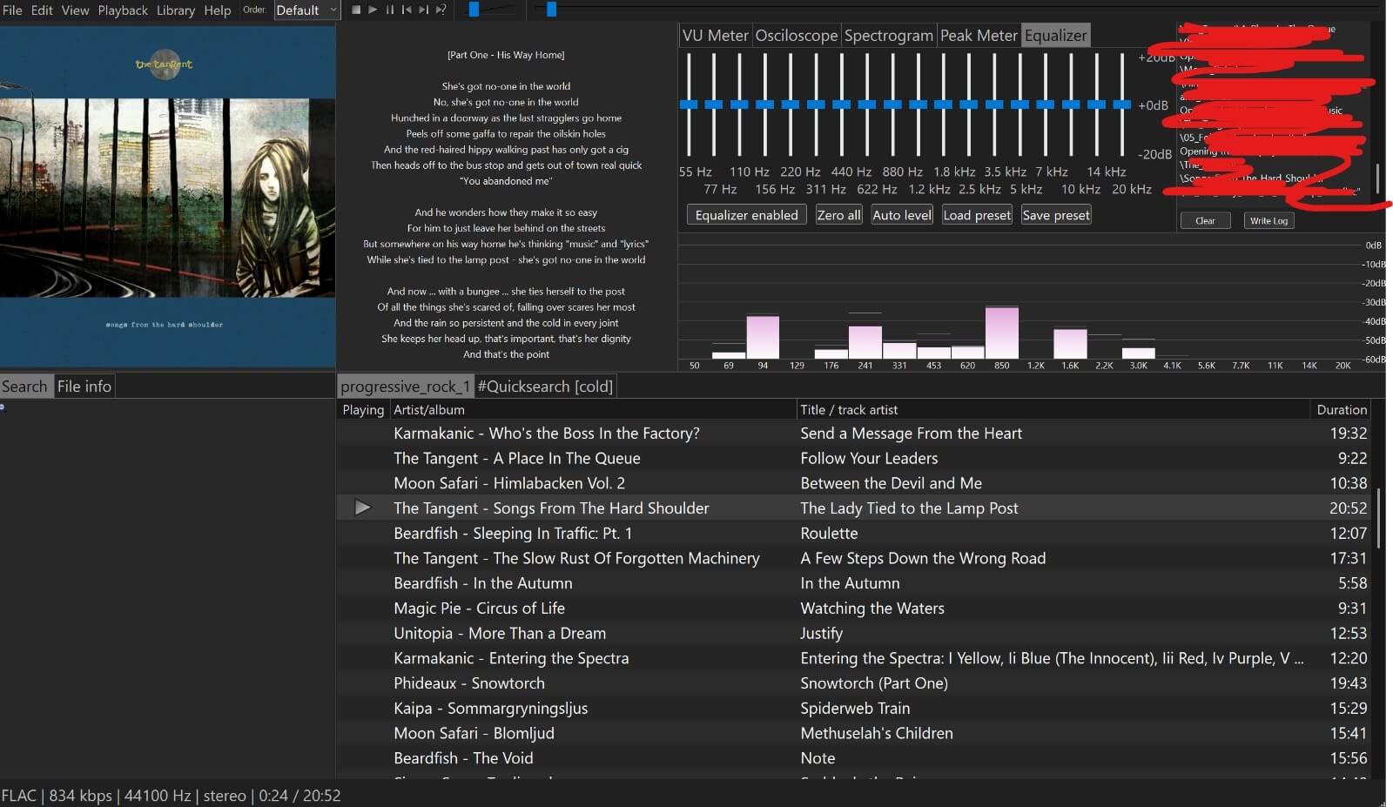The height and width of the screenshot is (807, 1393).
Task: Open the Playback menu
Action: 123,10
